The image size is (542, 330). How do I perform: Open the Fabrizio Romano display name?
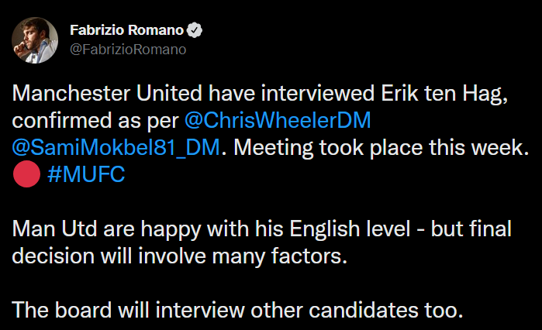click(126, 30)
